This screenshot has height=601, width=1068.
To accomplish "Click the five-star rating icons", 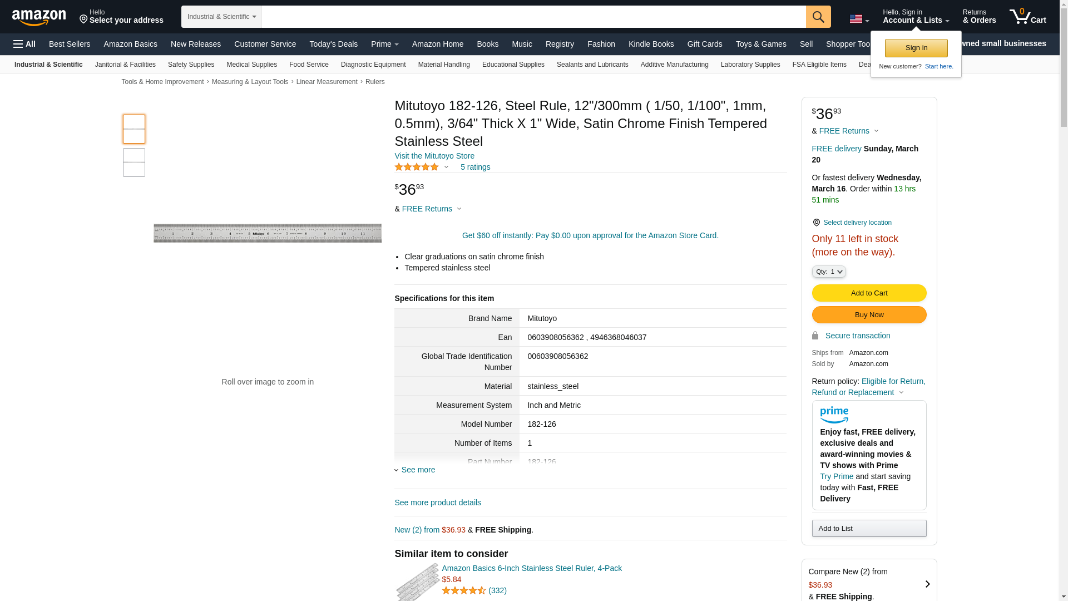I will pyautogui.click(x=417, y=167).
